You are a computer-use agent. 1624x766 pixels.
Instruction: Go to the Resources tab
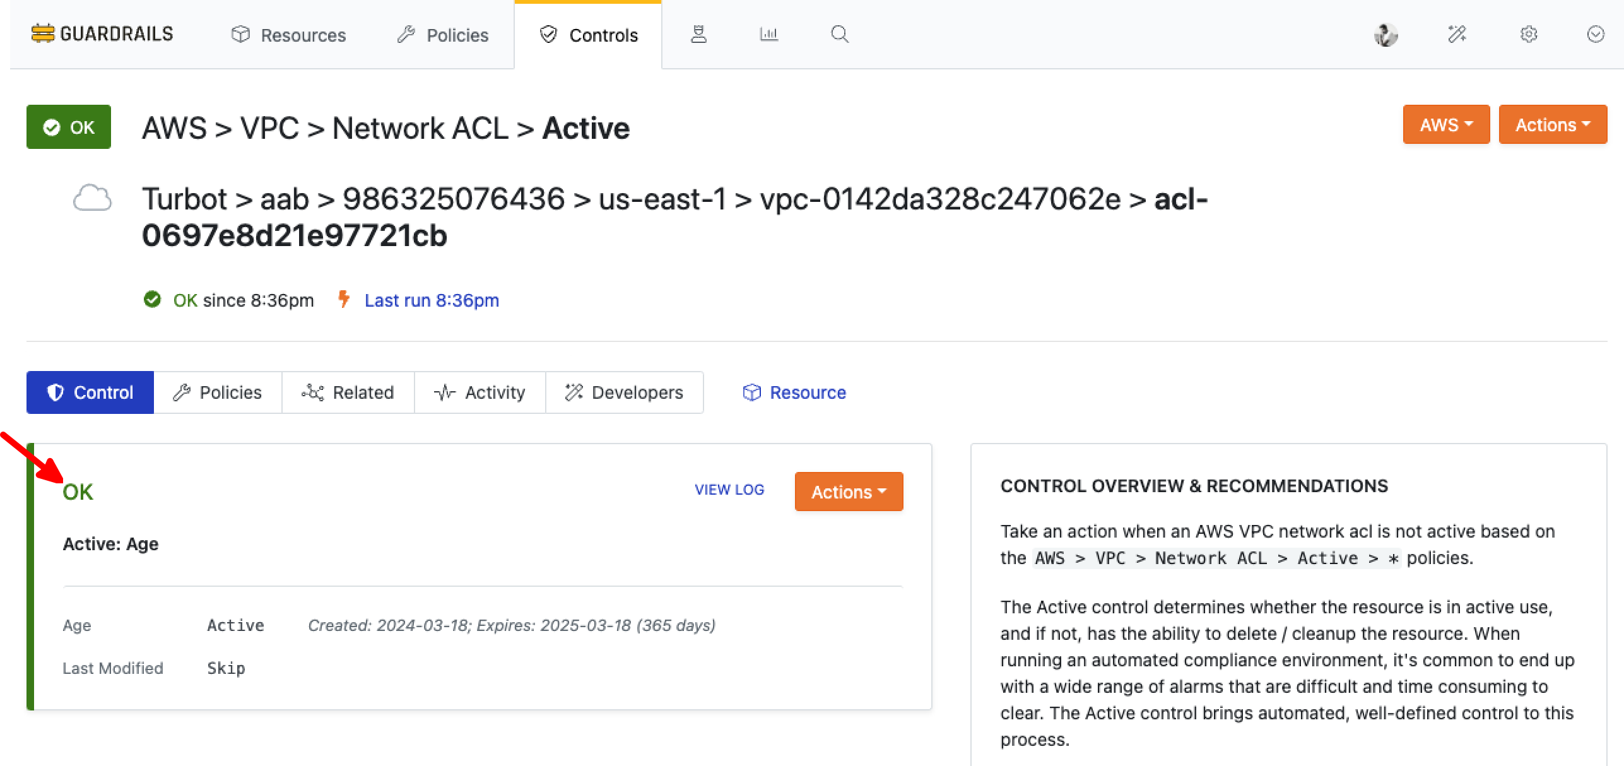(289, 35)
